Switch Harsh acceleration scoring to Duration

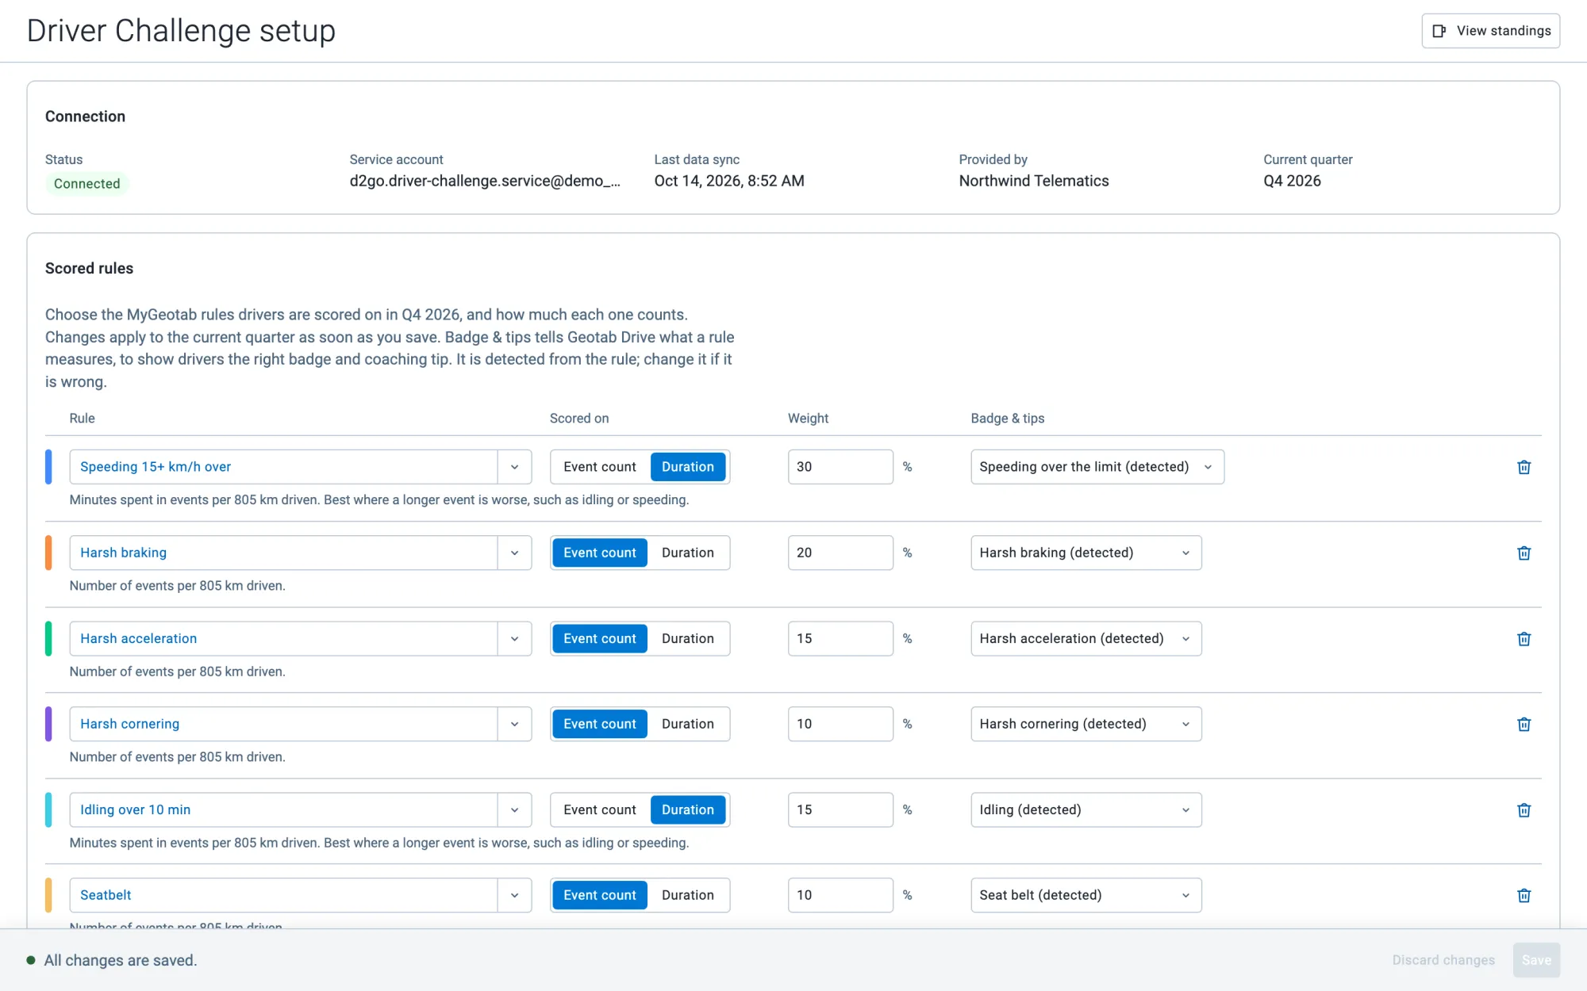point(688,638)
